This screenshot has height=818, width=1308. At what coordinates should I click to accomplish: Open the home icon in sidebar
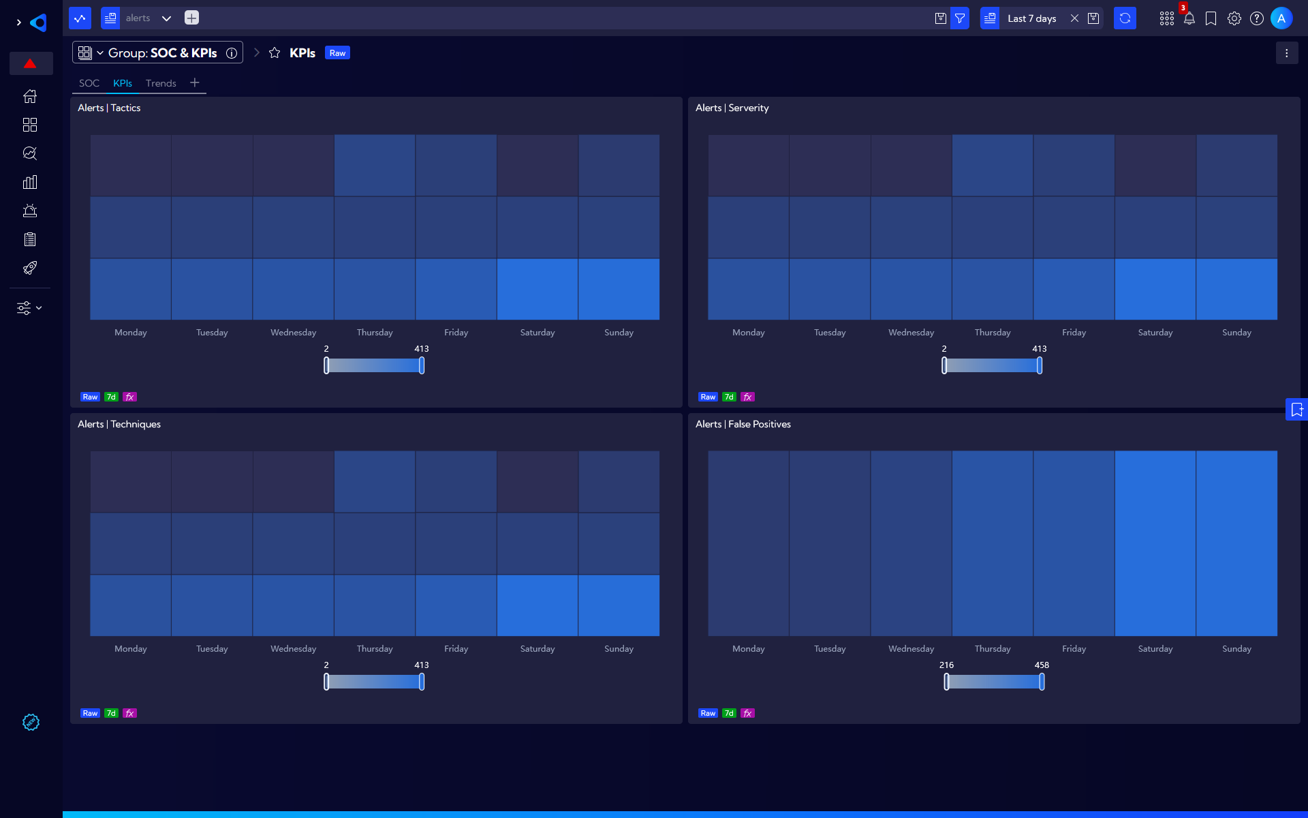(x=30, y=96)
